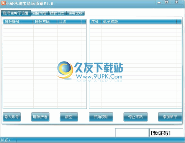Click the 导入账号 button
The height and width of the screenshot is (143, 185).
(12, 117)
